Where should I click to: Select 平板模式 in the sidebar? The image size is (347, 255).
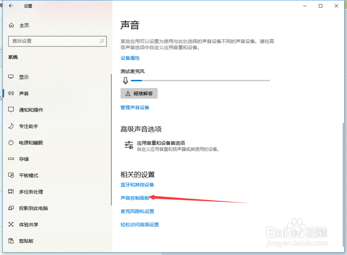click(28, 175)
